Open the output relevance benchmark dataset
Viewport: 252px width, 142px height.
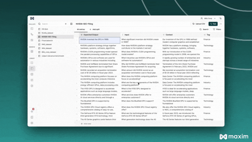[55, 56]
